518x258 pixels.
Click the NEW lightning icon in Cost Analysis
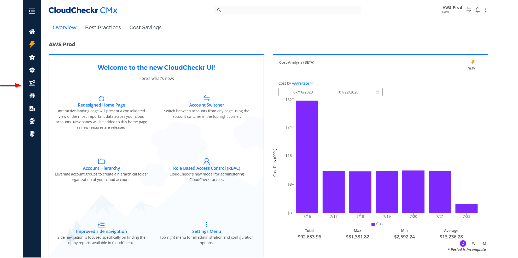coord(473,62)
